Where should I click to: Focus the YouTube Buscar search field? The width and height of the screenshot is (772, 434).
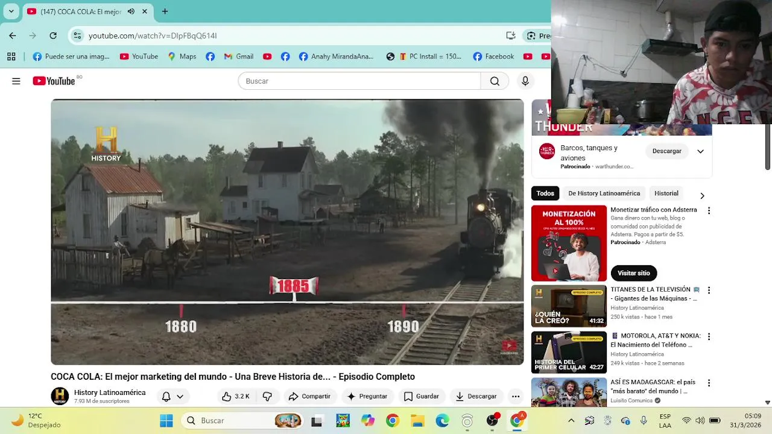[x=359, y=81]
